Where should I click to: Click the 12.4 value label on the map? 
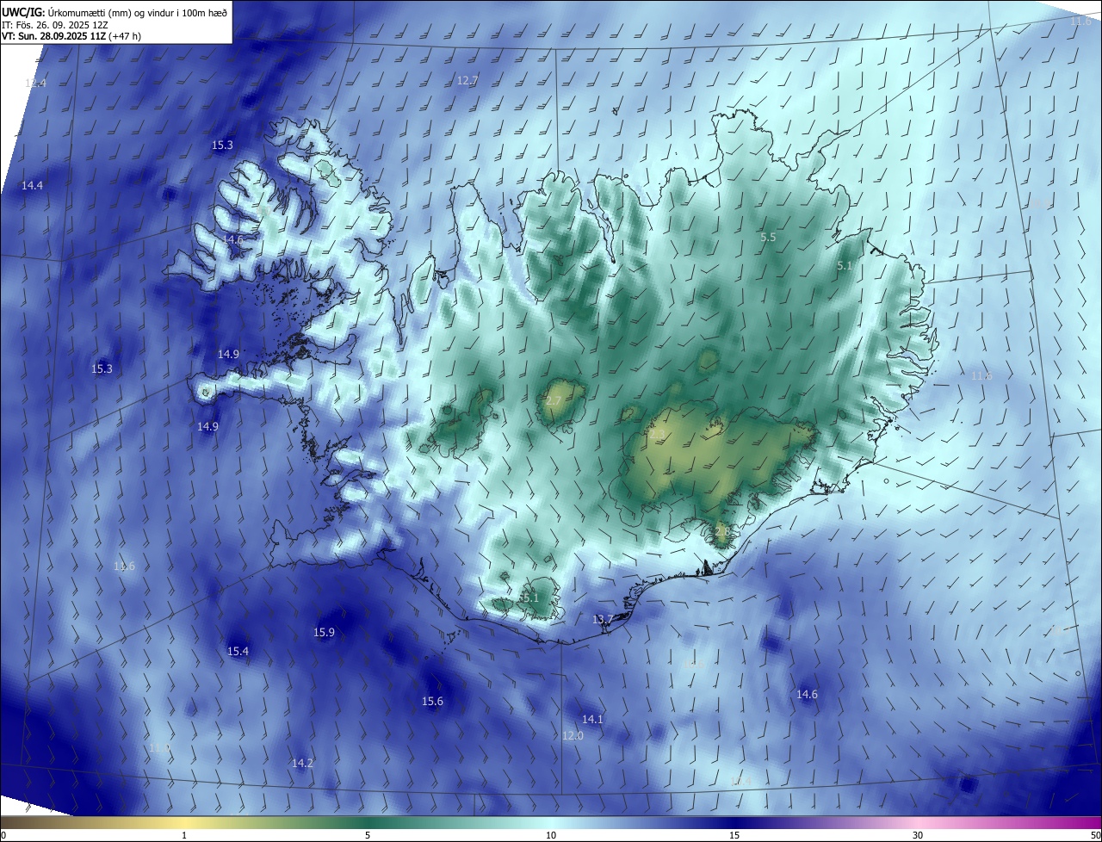click(35, 83)
